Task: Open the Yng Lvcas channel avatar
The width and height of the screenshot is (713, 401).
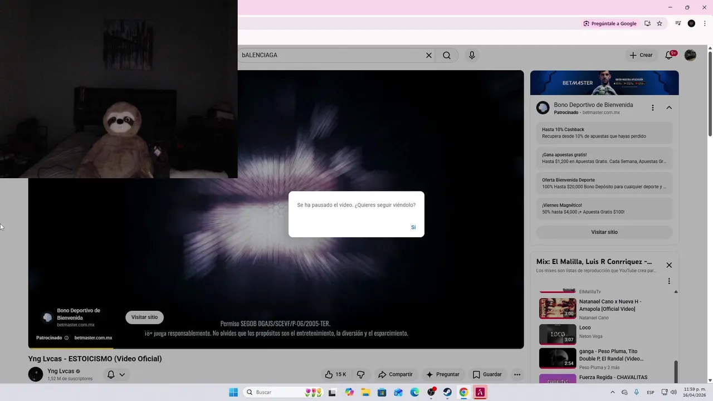Action: tap(36, 374)
